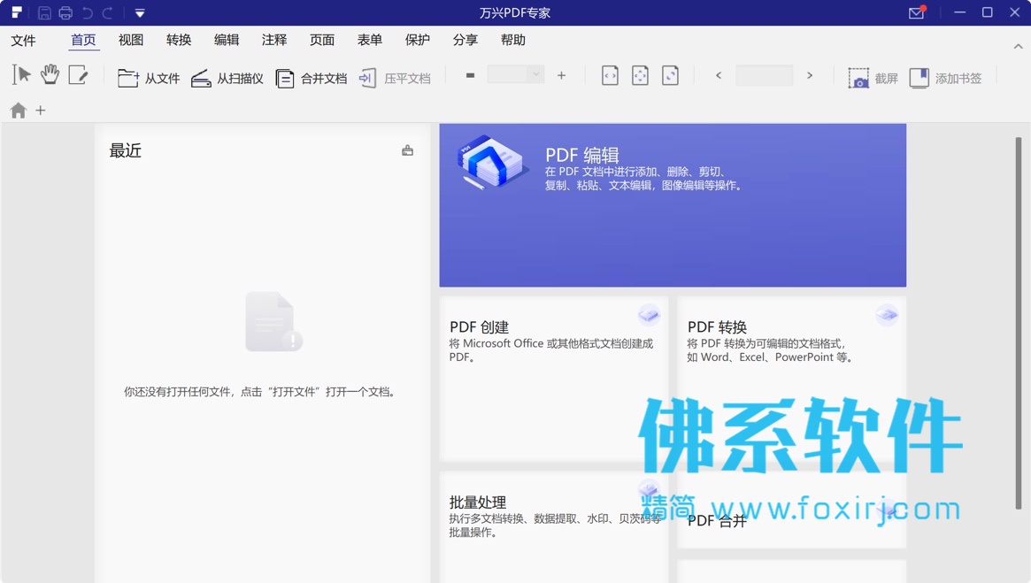Collapse the ribbon with the chevron

pyautogui.click(x=1018, y=46)
